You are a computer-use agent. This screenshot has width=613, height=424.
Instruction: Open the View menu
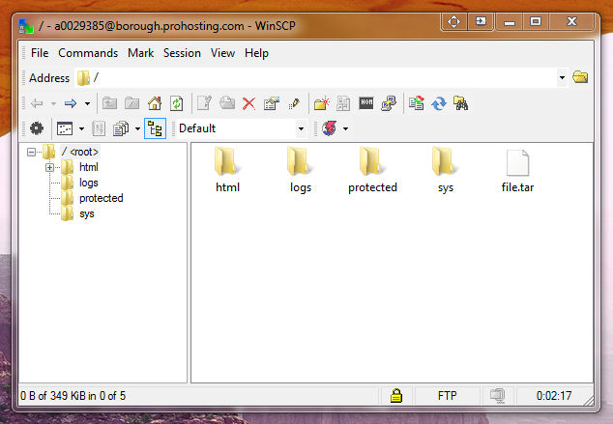[222, 53]
